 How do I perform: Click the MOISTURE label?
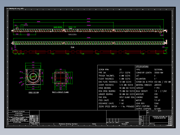140,94
